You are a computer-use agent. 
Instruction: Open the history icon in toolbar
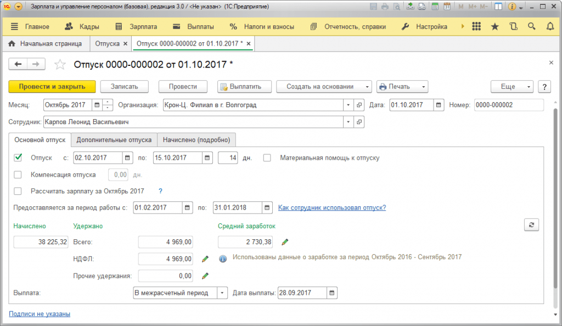[514, 26]
